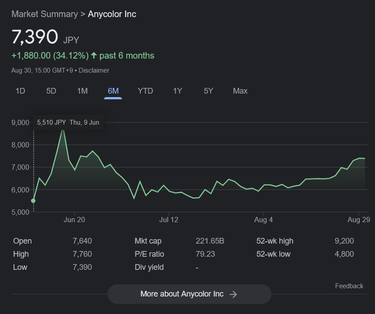Show the Max time range chart
This screenshot has width=375, height=314.
click(240, 91)
